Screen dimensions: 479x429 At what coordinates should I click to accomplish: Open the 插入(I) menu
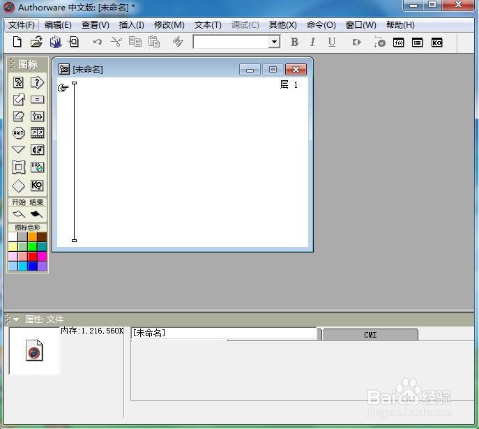point(131,24)
